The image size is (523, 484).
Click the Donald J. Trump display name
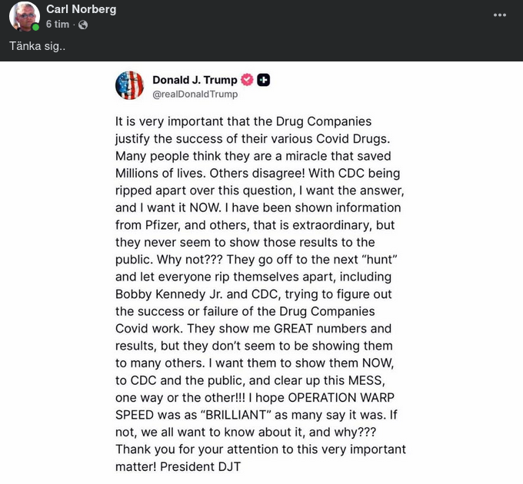pos(195,80)
